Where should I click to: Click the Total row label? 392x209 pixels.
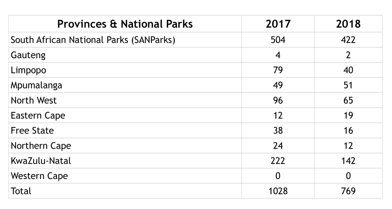(x=20, y=191)
